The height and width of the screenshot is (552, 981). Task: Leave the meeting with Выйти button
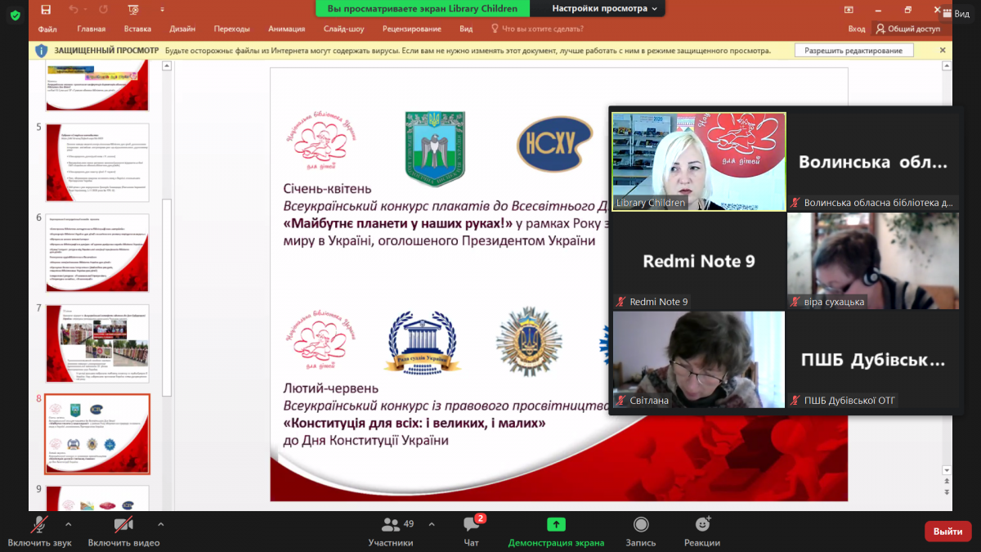(947, 532)
